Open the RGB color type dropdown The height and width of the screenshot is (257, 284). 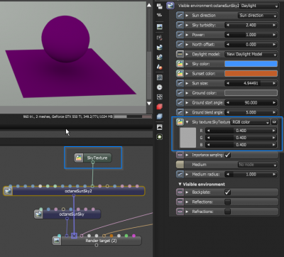click(250, 122)
